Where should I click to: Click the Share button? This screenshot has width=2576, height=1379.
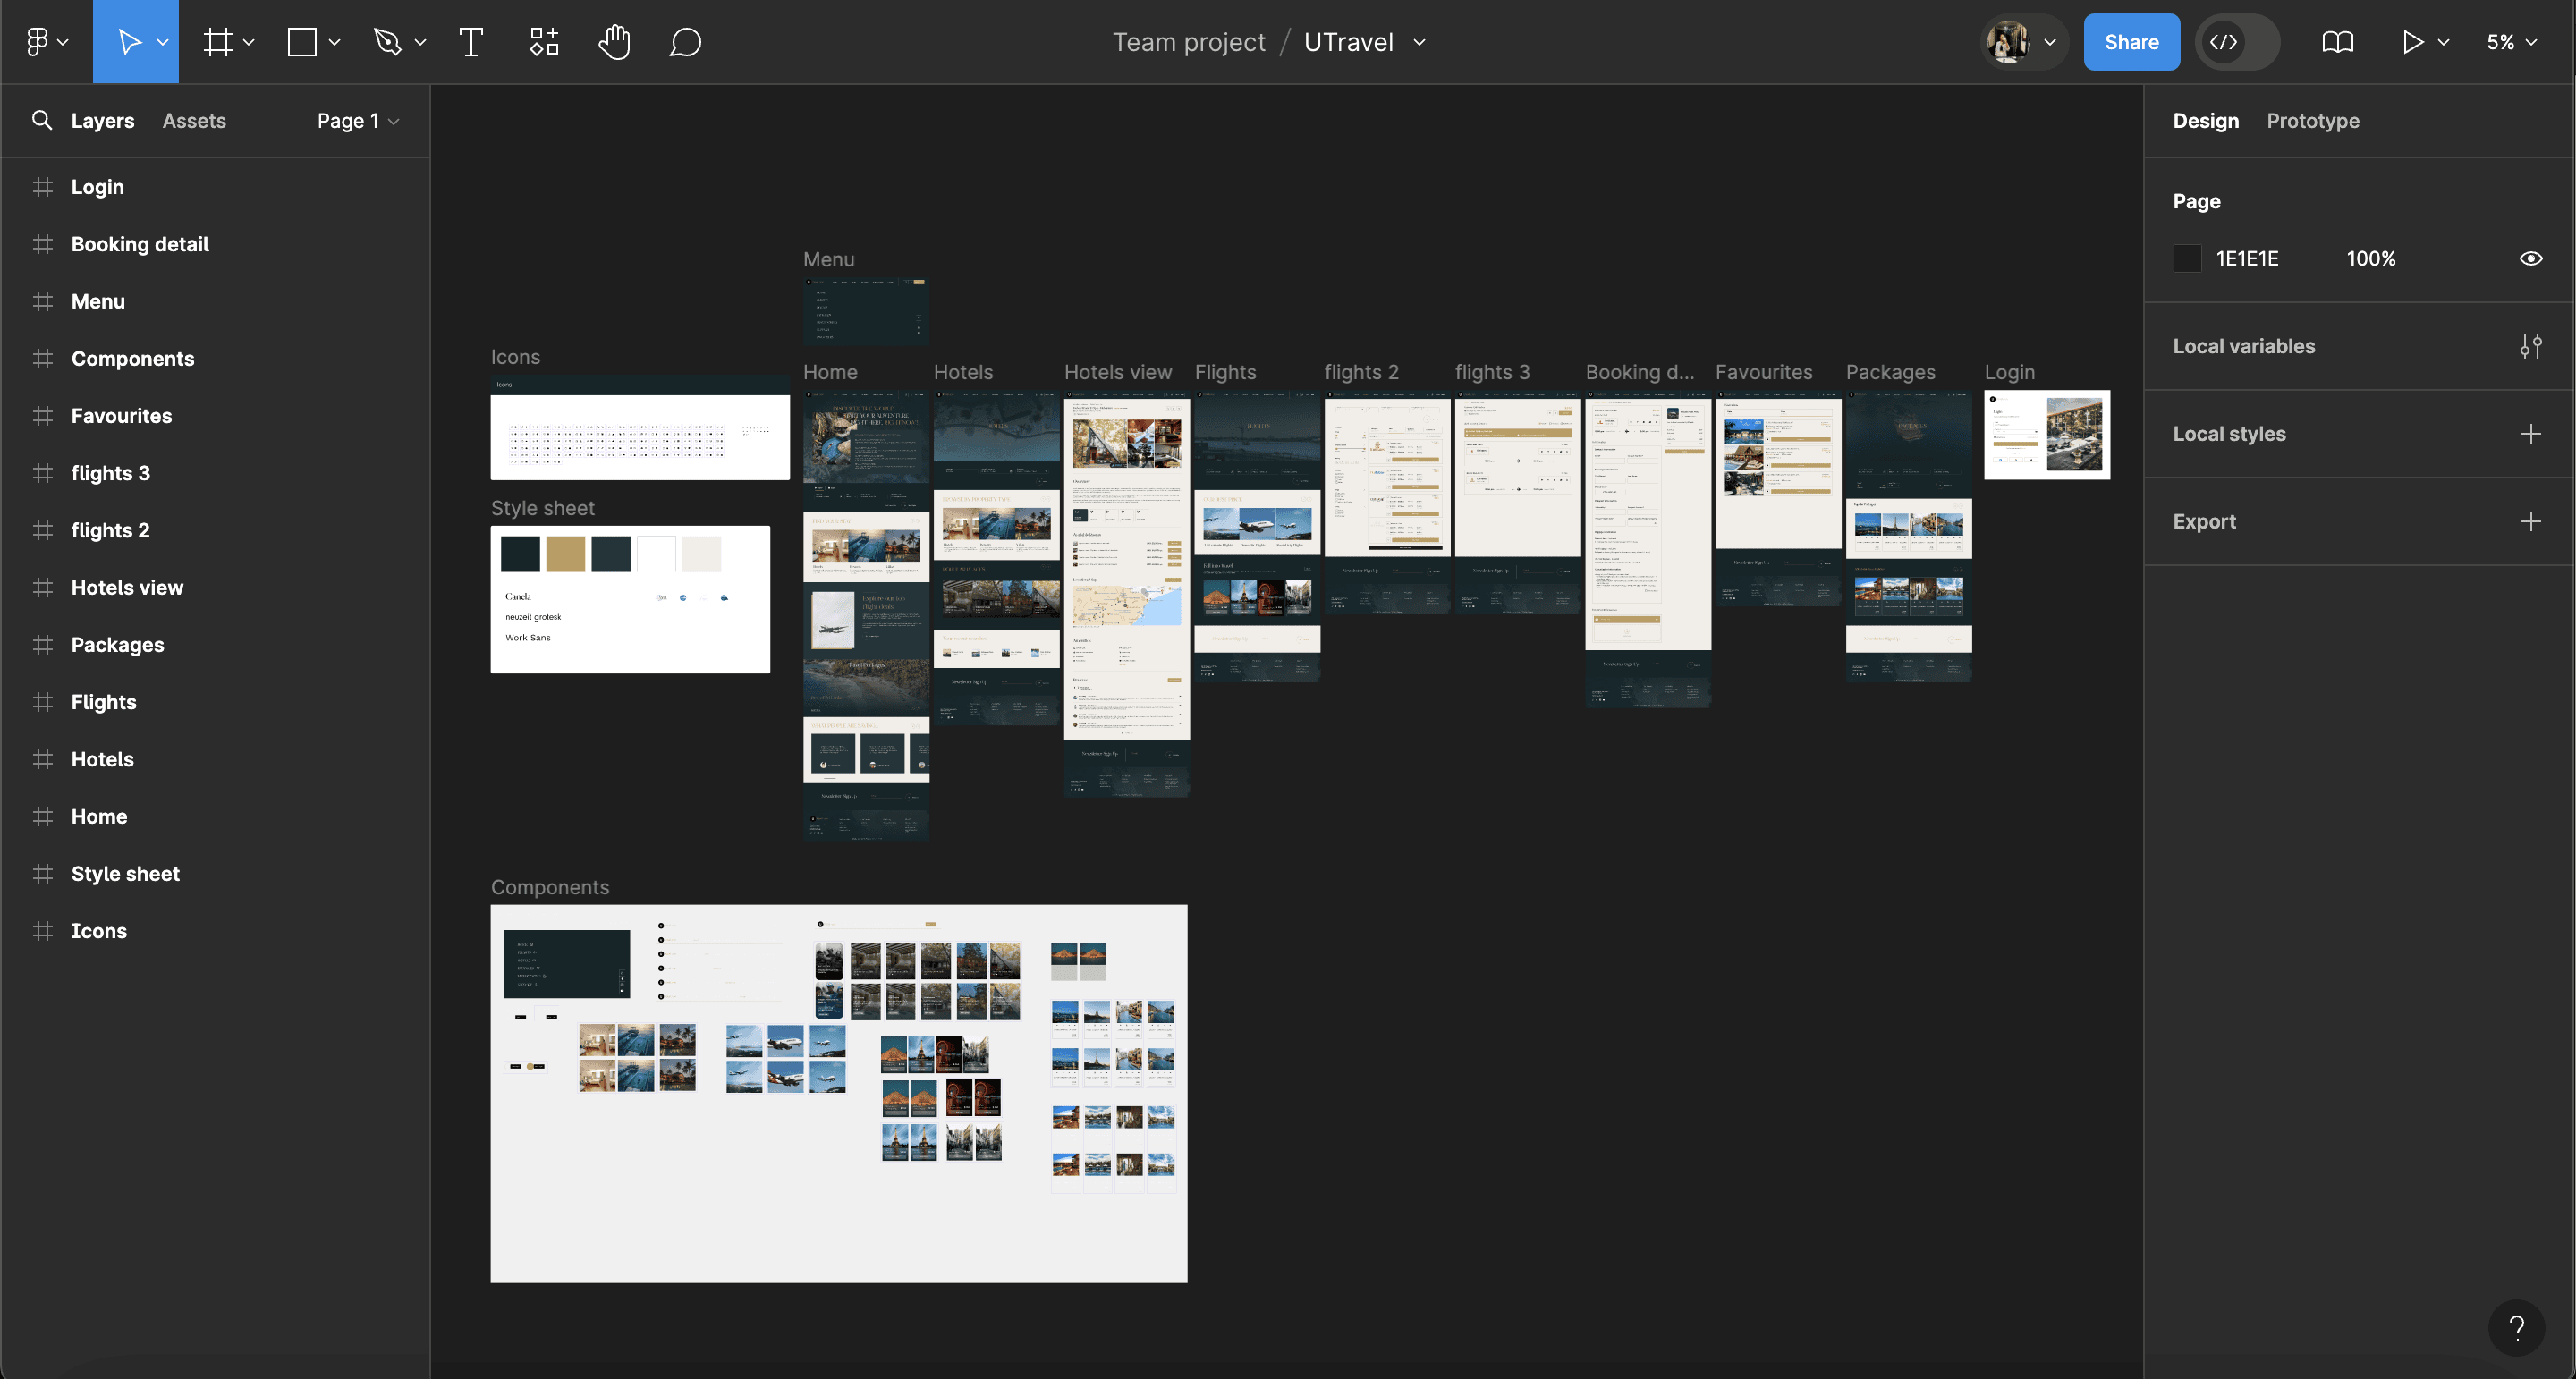click(x=2131, y=42)
